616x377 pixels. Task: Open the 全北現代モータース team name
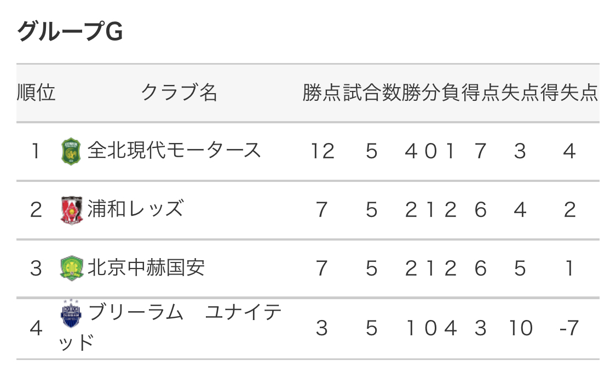coord(174,151)
